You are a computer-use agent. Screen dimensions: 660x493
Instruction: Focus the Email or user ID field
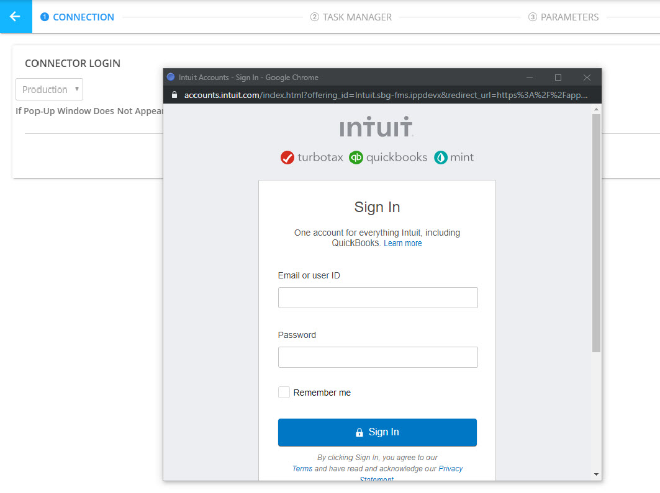pos(377,298)
